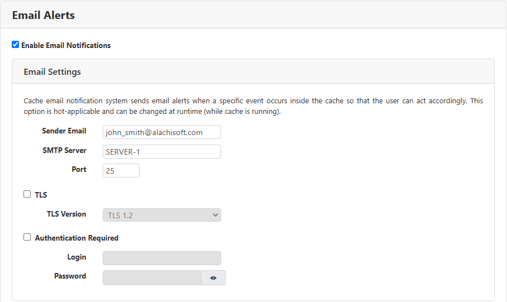This screenshot has width=507, height=302.
Task: Click the Login input field
Action: [x=162, y=258]
